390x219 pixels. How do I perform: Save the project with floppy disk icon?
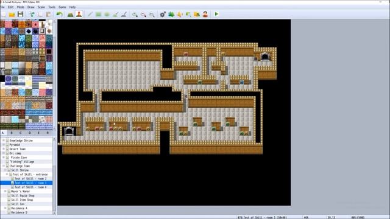point(20,14)
